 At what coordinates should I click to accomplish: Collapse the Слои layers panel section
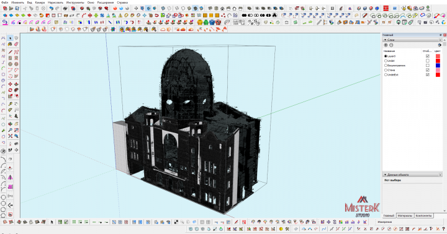pos(385,40)
